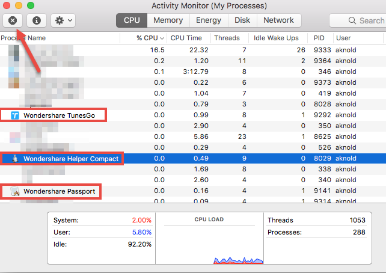This screenshot has height=273, width=386.
Task: Select the process row with PID 9373
Action: pos(193,82)
